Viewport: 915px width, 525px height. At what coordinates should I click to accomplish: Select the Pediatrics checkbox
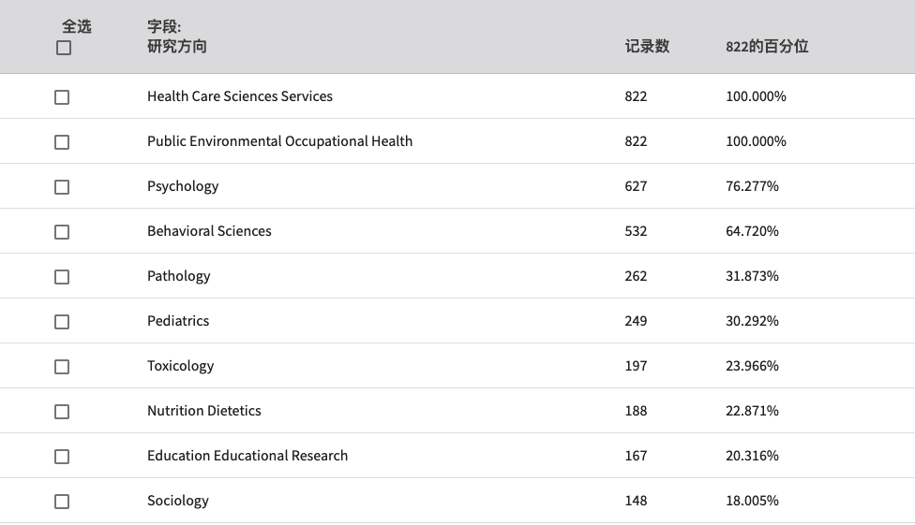[x=62, y=322]
